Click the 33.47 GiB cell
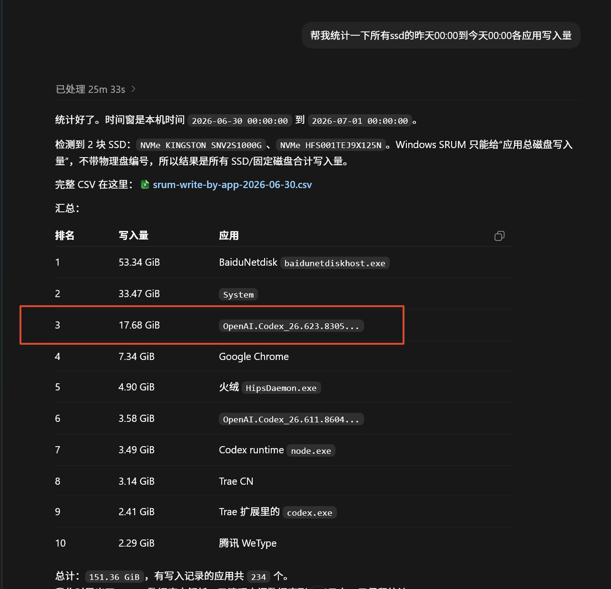This screenshot has width=611, height=589. click(x=139, y=294)
